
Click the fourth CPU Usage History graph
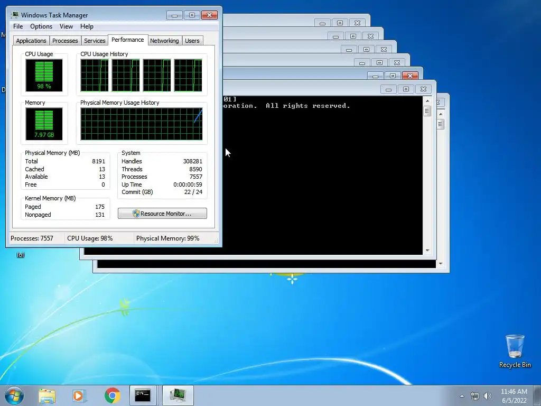[x=188, y=75]
